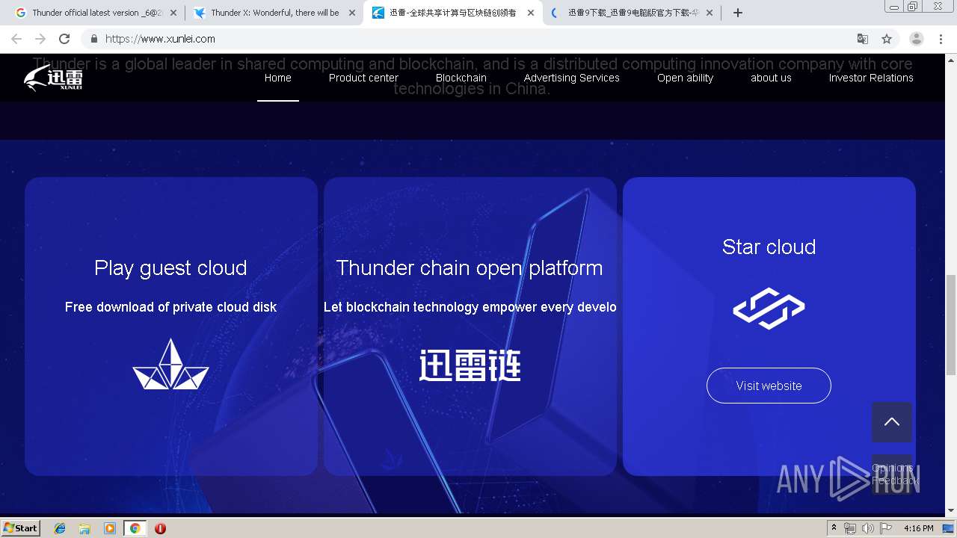The width and height of the screenshot is (957, 538).
Task: Open Chrome menu with three dots
Action: (941, 39)
